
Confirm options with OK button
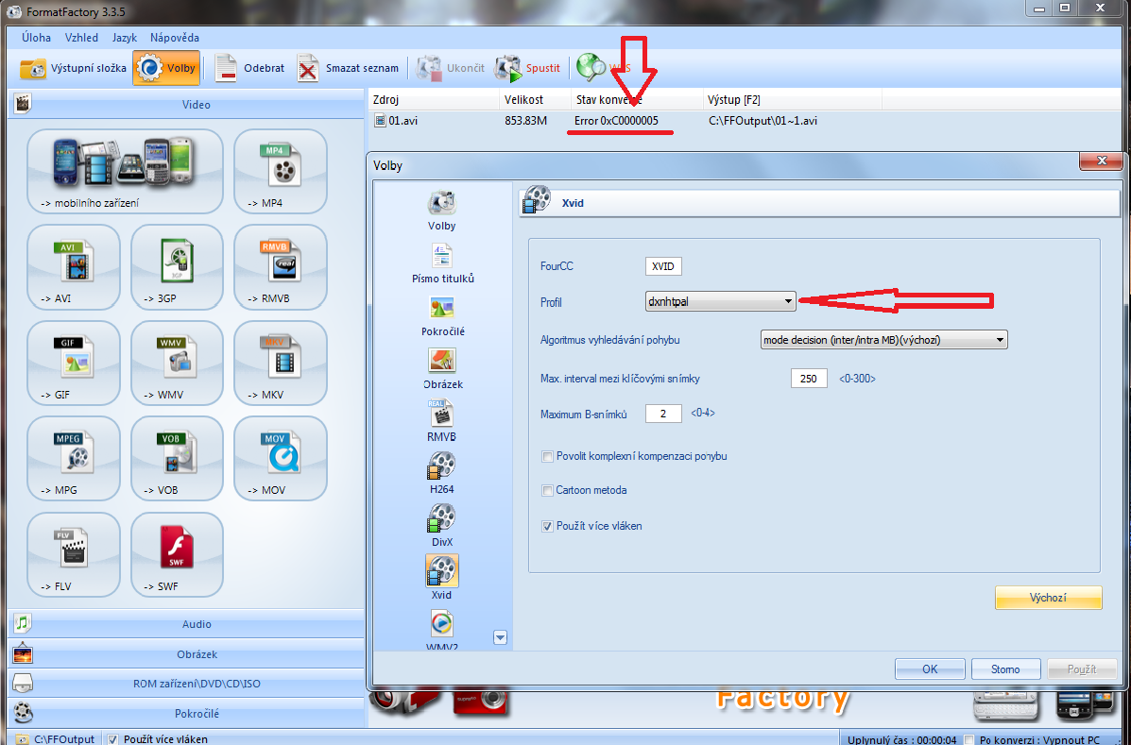(930, 669)
